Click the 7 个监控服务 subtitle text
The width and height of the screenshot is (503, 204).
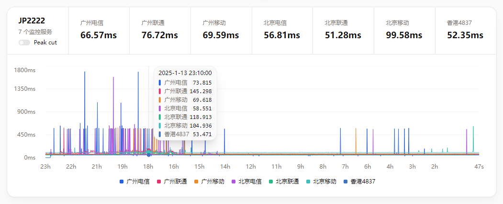[35, 32]
